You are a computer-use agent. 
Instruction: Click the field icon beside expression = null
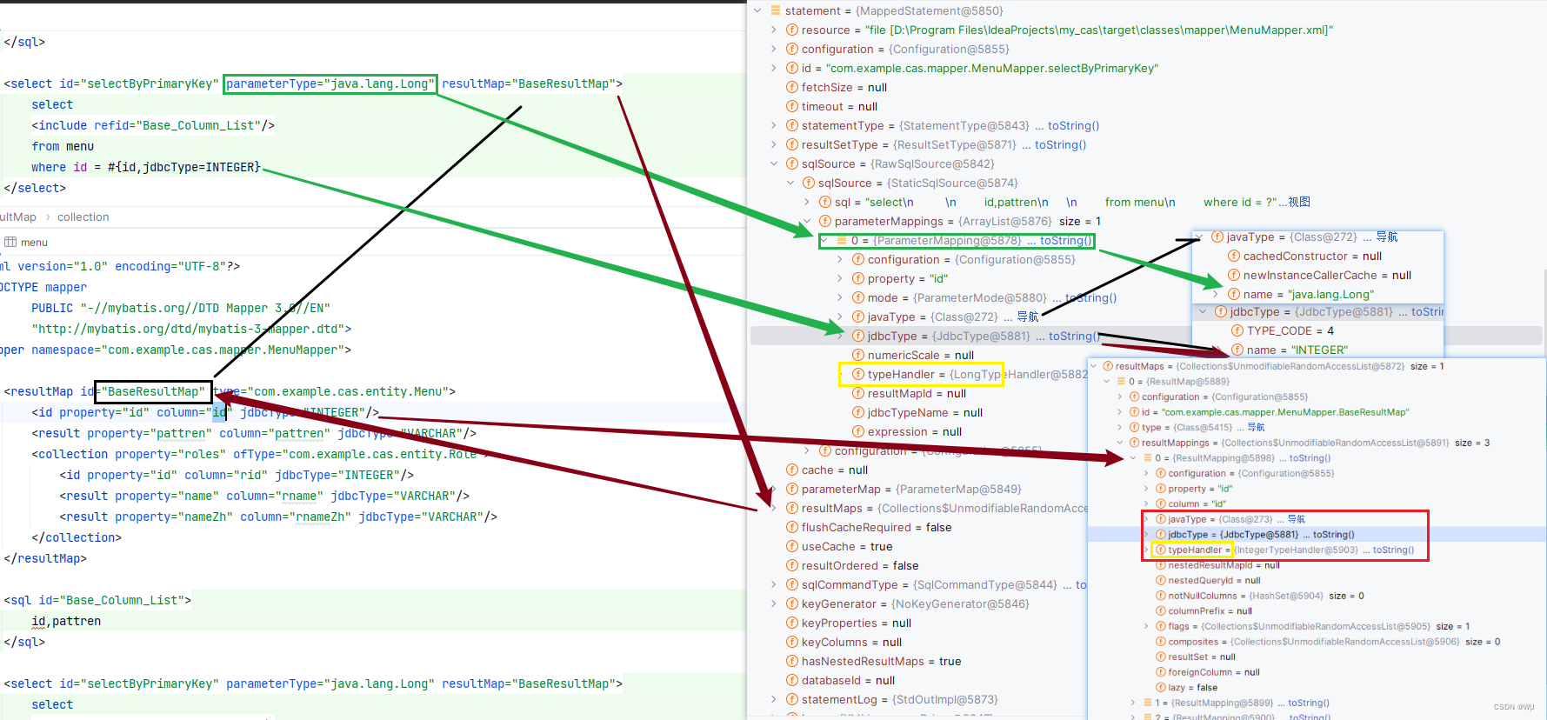858,431
